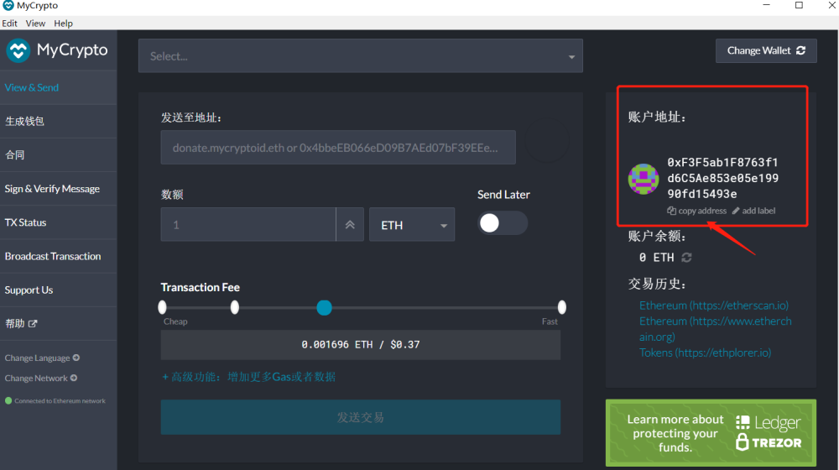Viewport: 839px width, 470px height.
Task: Click the add label link
Action: (x=754, y=211)
